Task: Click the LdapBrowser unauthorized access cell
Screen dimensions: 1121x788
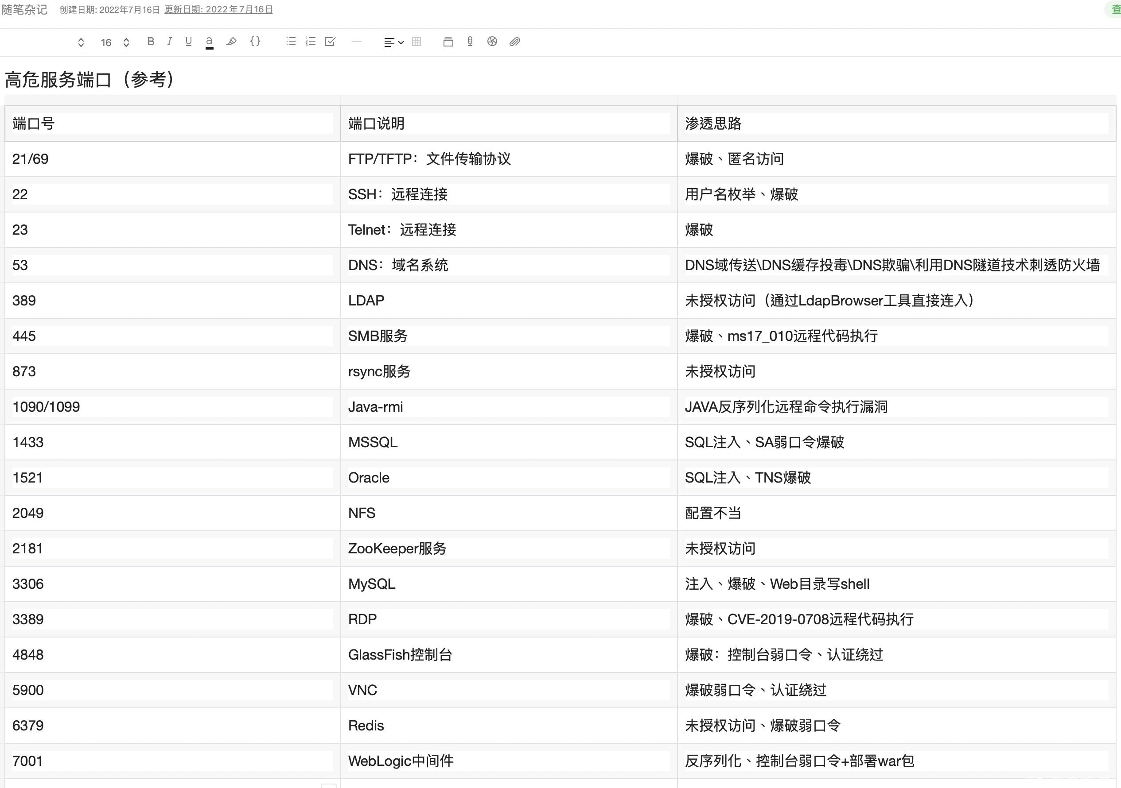Action: coord(896,301)
